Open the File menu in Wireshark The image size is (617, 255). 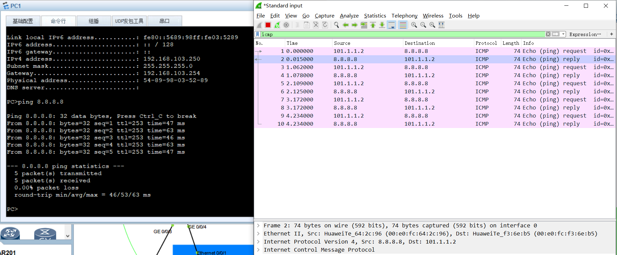click(261, 15)
